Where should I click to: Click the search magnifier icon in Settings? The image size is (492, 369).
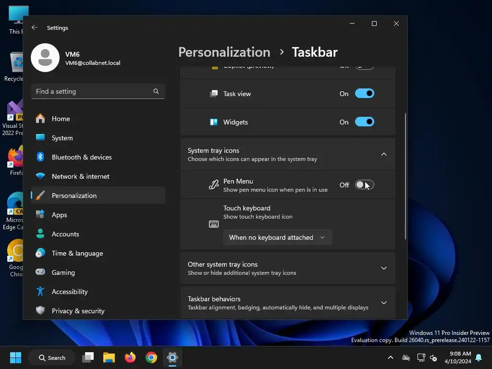(156, 91)
